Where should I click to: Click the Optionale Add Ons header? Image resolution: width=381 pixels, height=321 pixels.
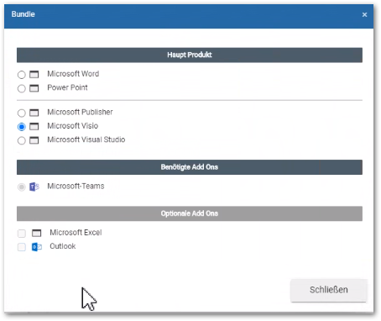[190, 213]
